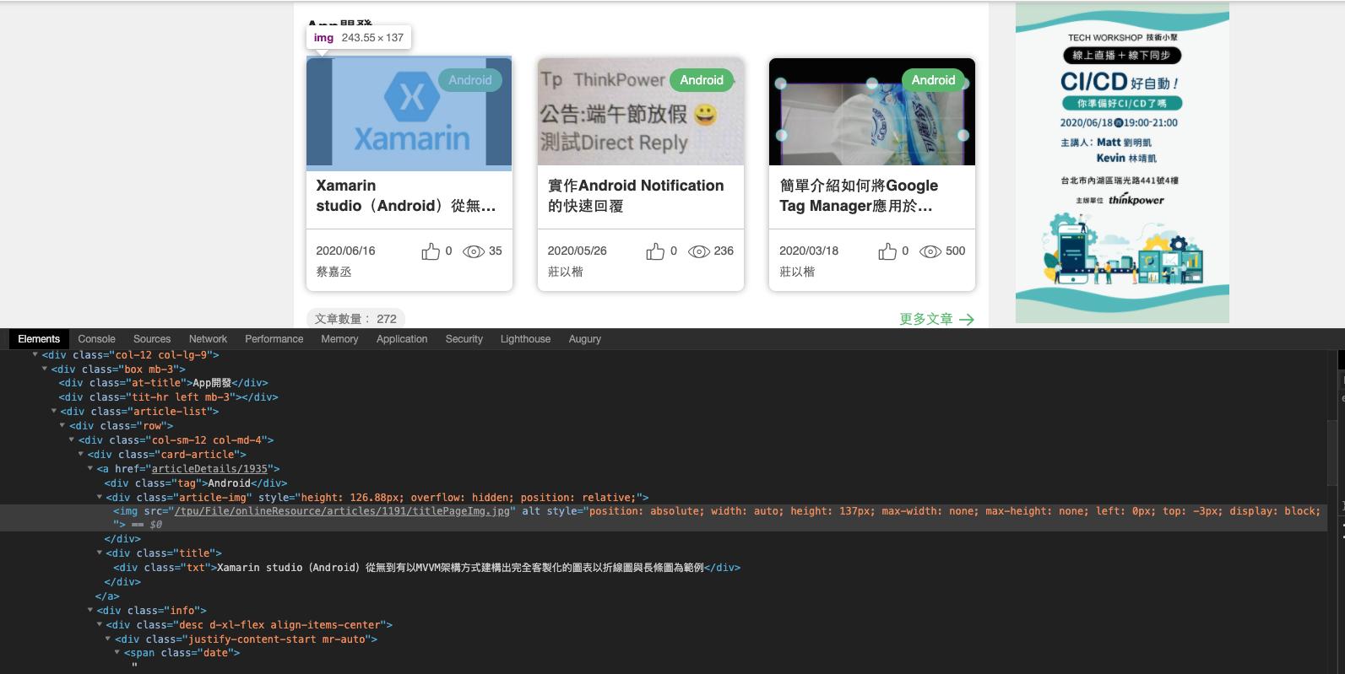Switch to the Lighthouse tab

[525, 339]
